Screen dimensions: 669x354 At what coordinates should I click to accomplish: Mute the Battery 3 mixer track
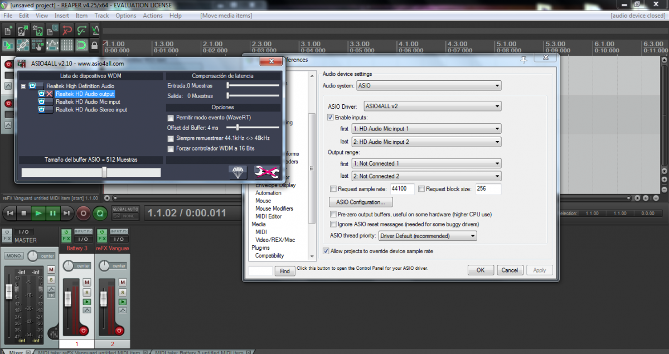pos(87,283)
